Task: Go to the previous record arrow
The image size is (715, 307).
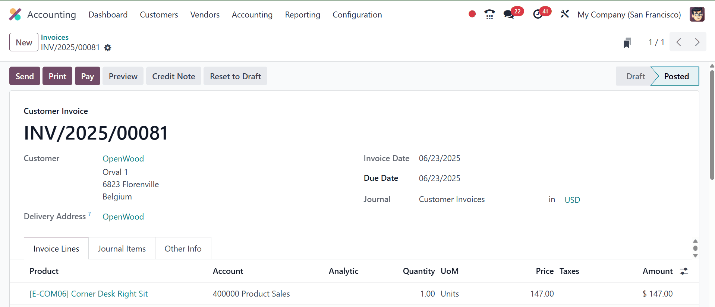Action: click(679, 42)
